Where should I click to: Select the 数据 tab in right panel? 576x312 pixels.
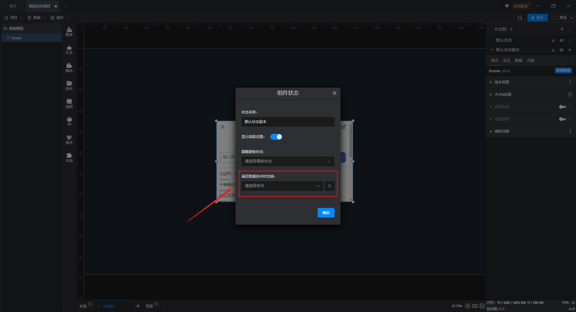[519, 61]
